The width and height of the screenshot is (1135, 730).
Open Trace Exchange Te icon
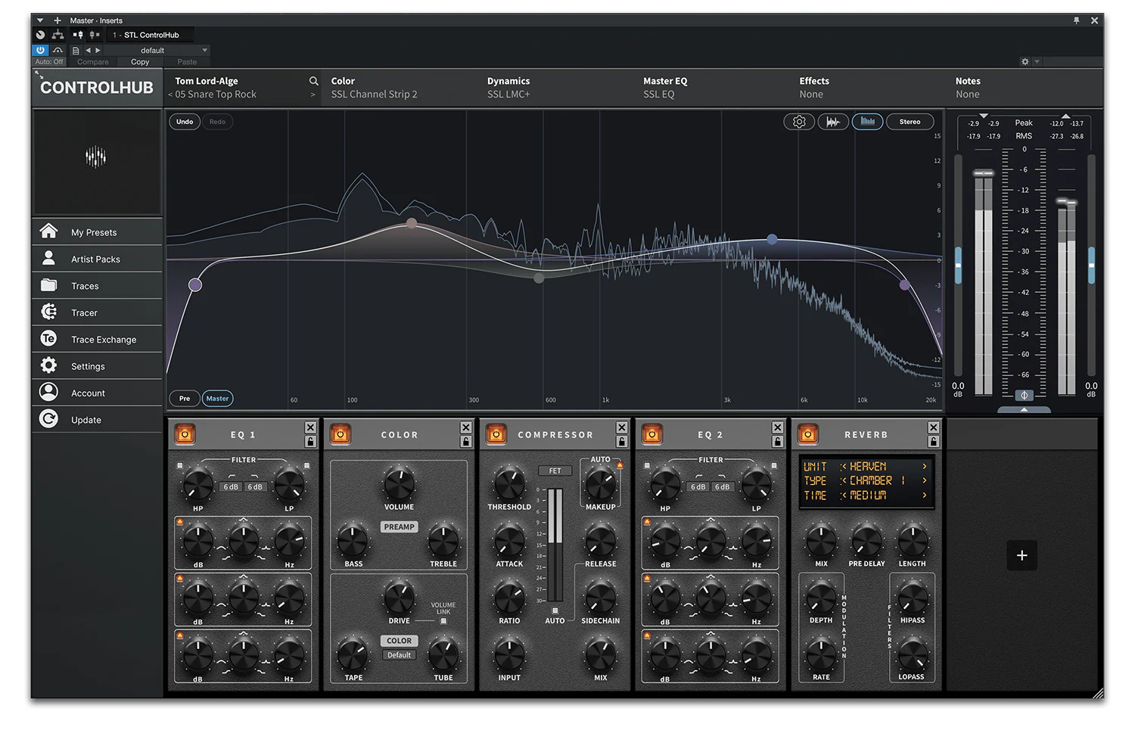click(48, 339)
